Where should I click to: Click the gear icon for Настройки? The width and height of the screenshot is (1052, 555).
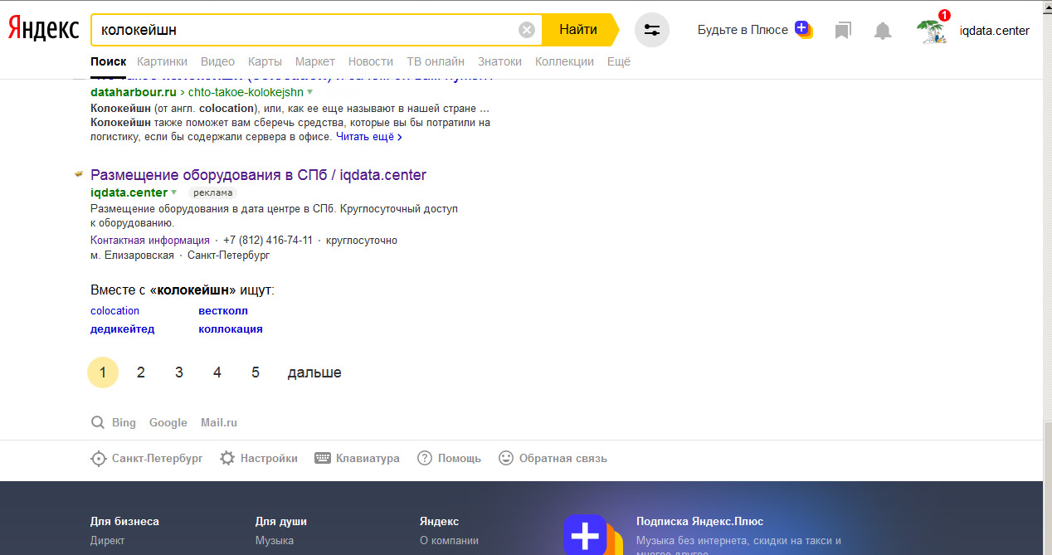click(227, 458)
